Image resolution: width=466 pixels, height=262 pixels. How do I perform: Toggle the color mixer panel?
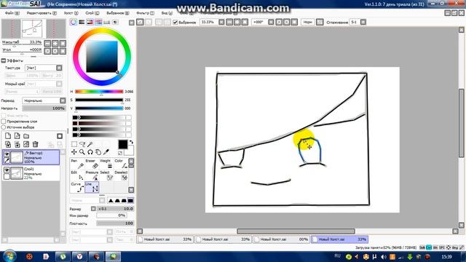98,22
